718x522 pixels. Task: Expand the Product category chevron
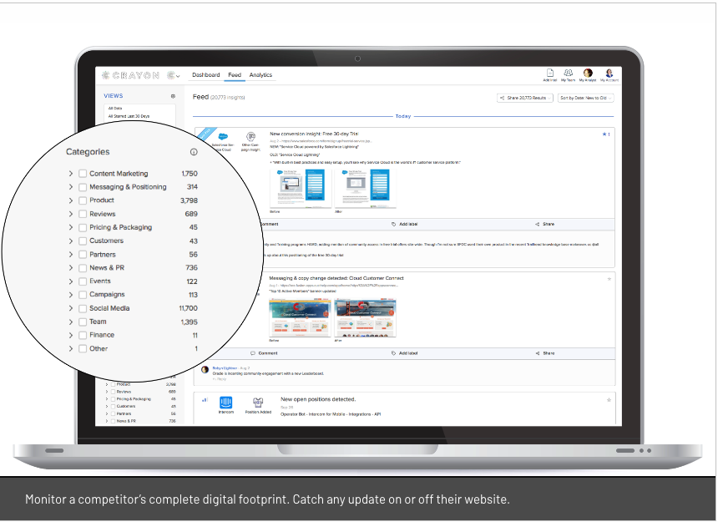tap(71, 200)
